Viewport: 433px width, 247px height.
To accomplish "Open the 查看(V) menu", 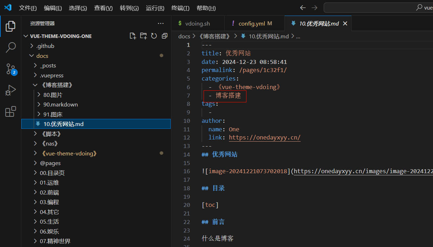I will point(103,8).
